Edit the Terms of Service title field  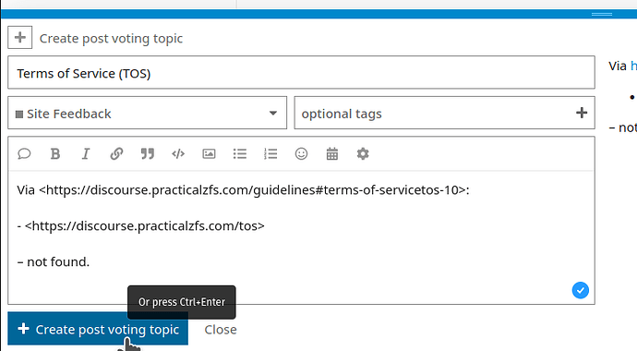pyautogui.click(x=301, y=73)
